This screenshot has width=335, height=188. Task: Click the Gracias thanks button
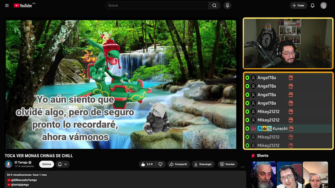(227, 164)
